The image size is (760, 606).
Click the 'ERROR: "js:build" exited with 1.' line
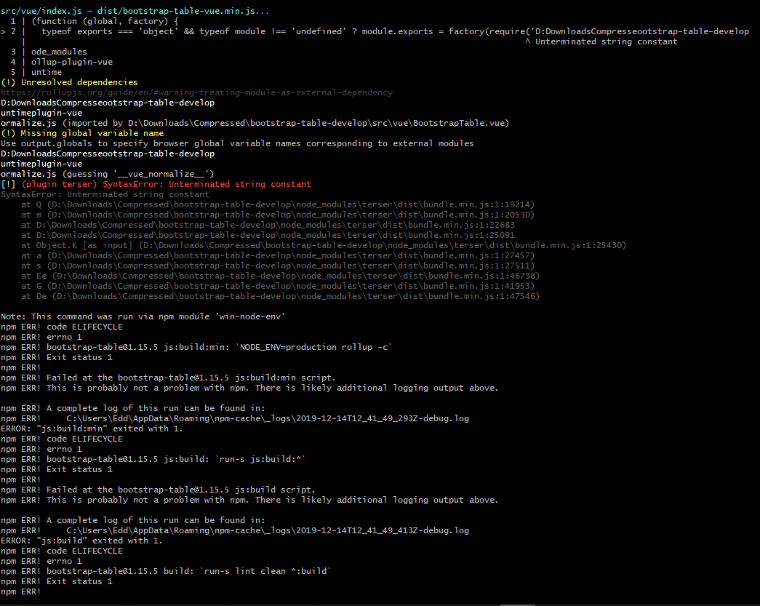(x=82, y=541)
